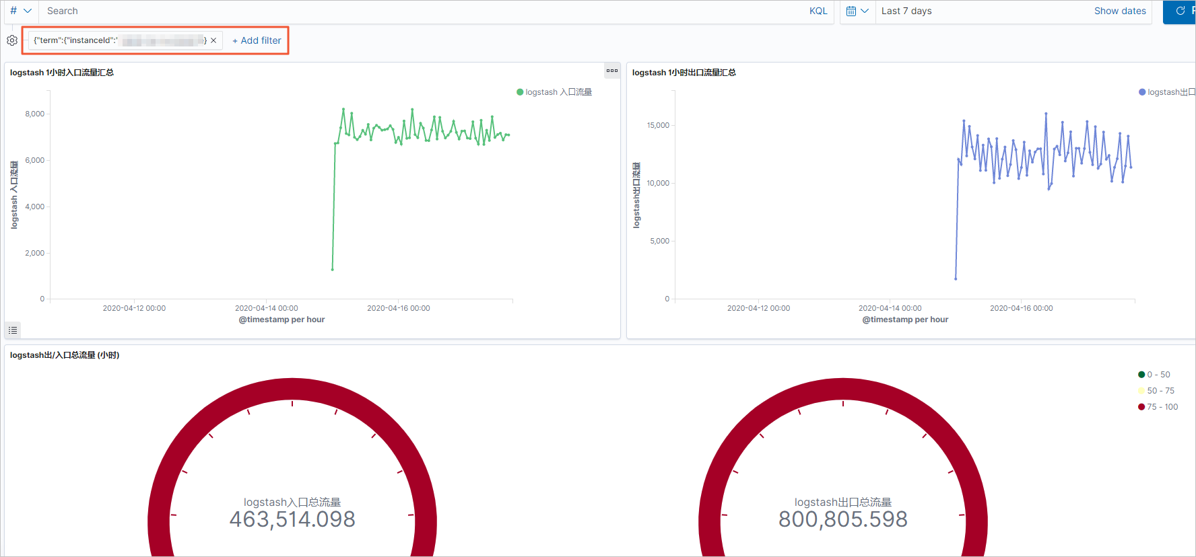Remove the instanceId filter

click(213, 40)
